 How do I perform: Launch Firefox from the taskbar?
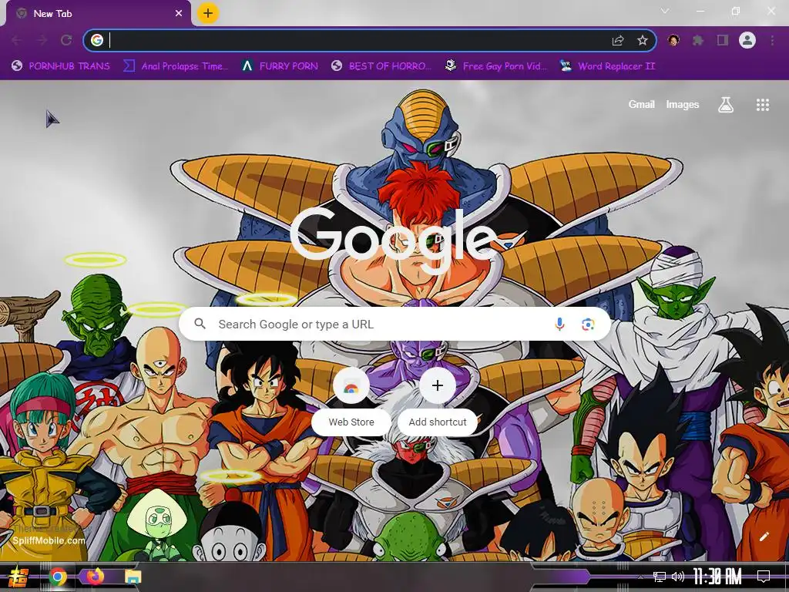[95, 576]
